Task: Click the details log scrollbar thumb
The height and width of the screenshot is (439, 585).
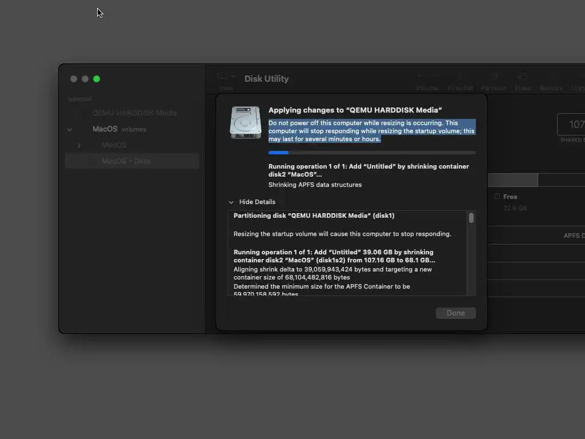Action: pos(471,218)
